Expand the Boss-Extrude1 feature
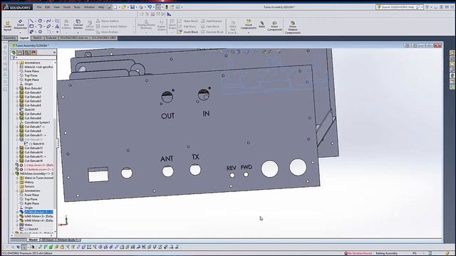The height and width of the screenshot is (256, 456). click(x=17, y=88)
